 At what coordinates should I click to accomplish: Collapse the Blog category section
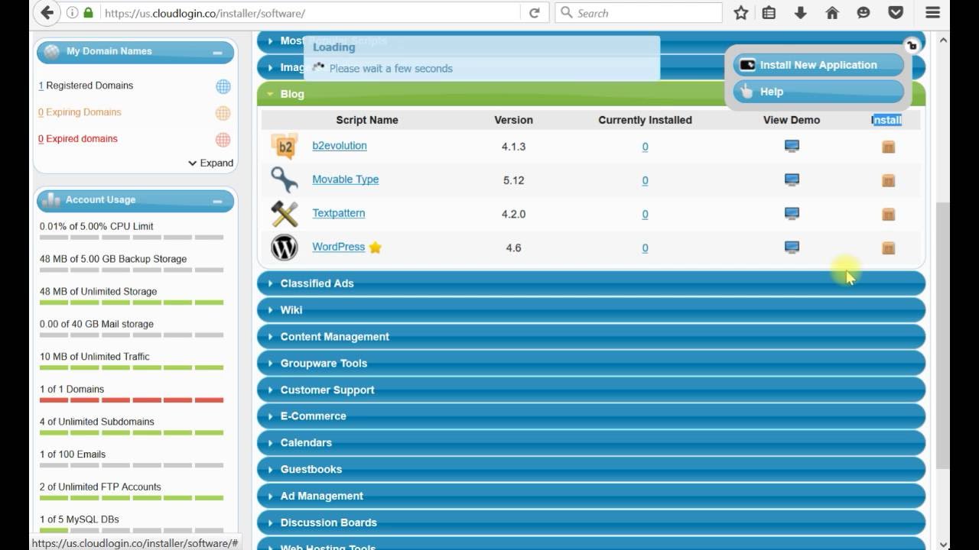[x=590, y=94]
